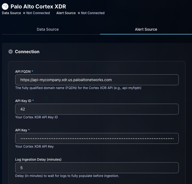Click the API Key ID label

[23, 101]
